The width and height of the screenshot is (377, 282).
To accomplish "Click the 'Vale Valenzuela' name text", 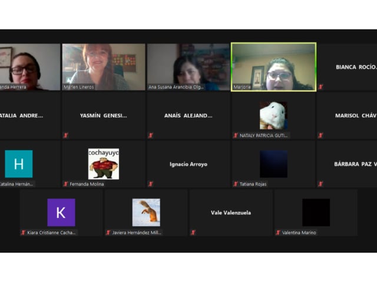I will [x=231, y=213].
